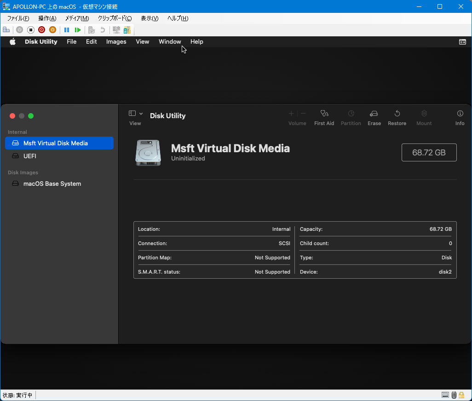The image size is (472, 401).
Task: Click the S.M.A.R.T. status: label
Action: click(x=159, y=272)
